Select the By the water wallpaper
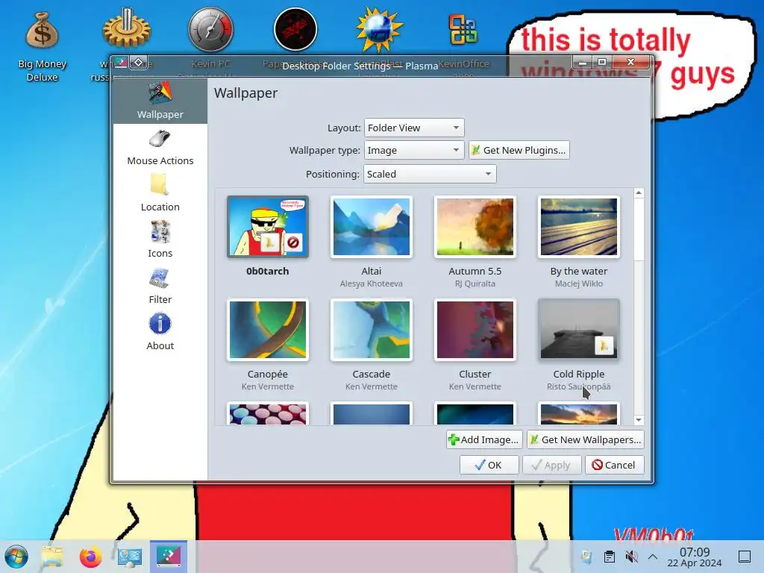Screen dimensions: 764x573 pos(579,227)
